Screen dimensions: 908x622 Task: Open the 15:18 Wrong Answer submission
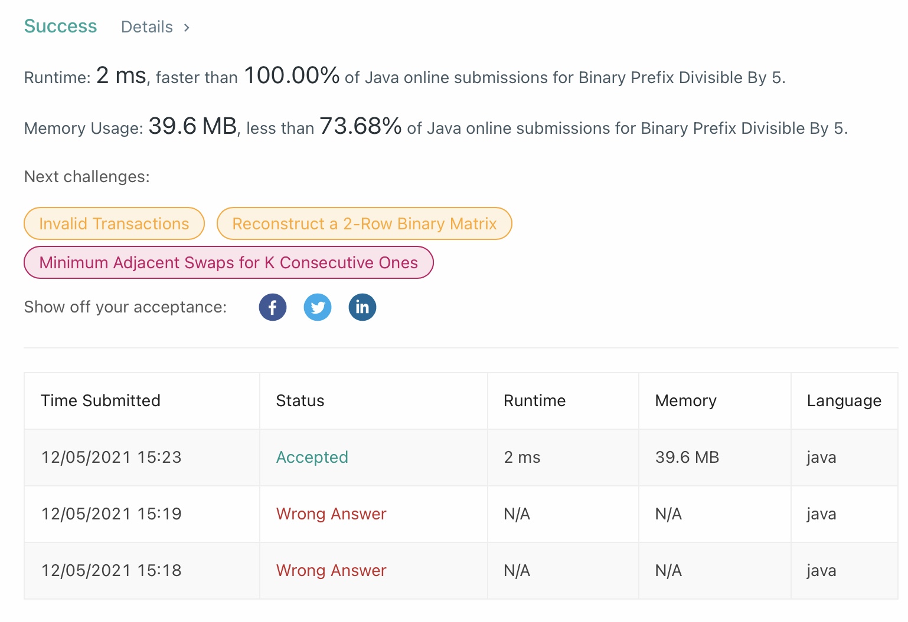click(331, 571)
